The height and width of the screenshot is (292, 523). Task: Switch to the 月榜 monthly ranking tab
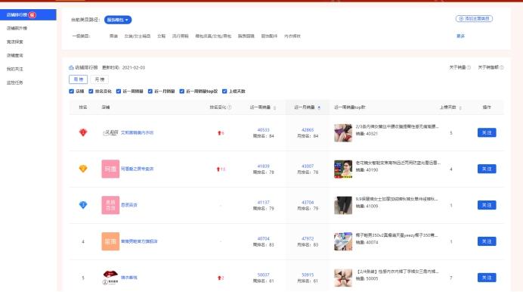coord(100,79)
